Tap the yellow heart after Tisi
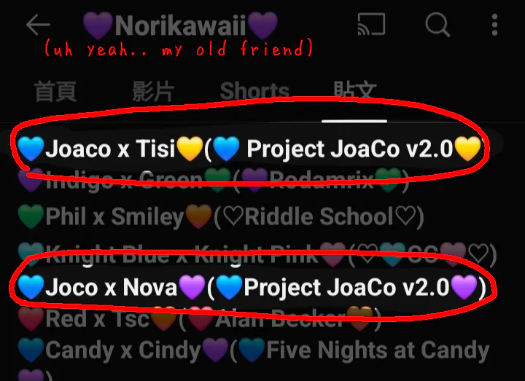525x381 pixels. (190, 149)
